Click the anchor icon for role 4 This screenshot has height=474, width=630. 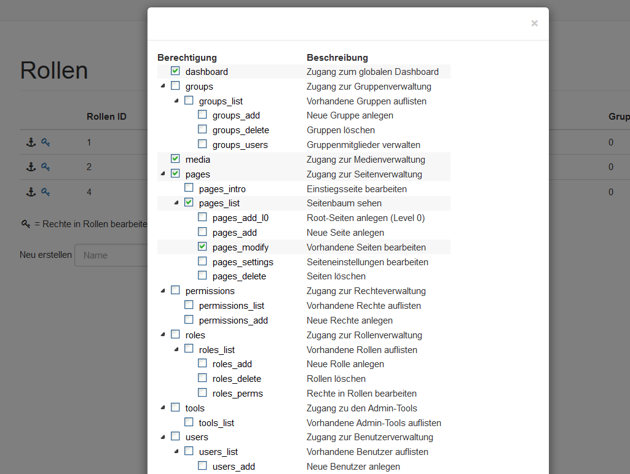click(x=30, y=192)
